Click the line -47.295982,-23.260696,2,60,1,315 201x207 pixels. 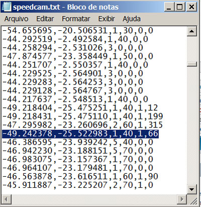coord(82,125)
